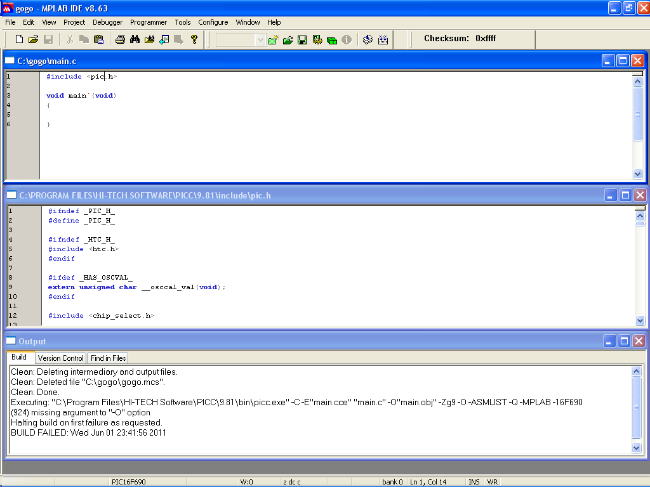Maximize the Output window
Screen dimensions: 650x487
coord(624,341)
